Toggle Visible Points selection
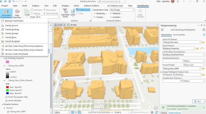 (83, 10)
